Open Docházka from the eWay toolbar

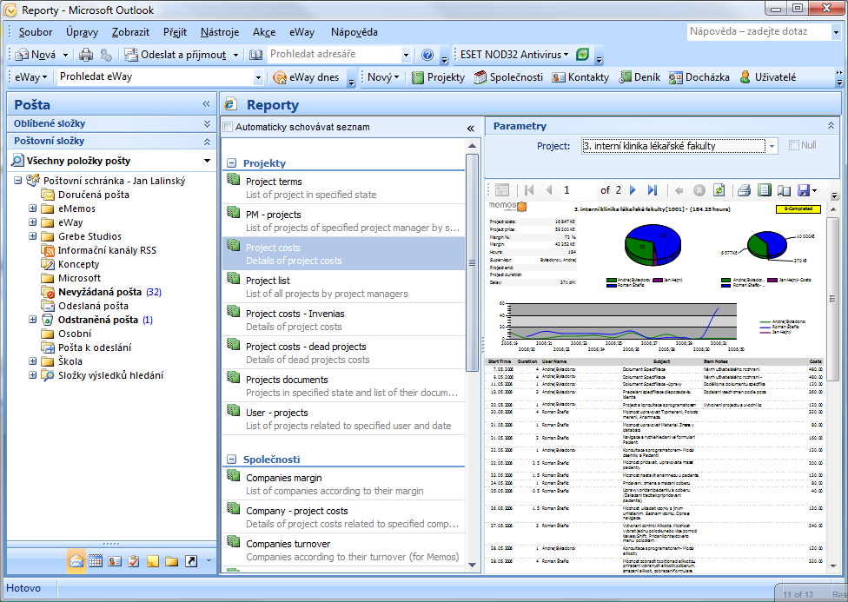[699, 77]
